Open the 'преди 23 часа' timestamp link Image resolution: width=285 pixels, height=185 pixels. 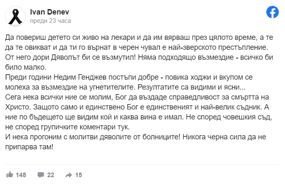point(50,21)
